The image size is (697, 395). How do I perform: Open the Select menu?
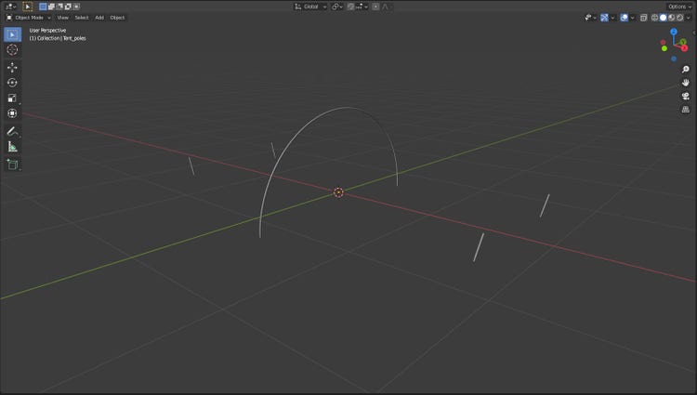(x=82, y=18)
